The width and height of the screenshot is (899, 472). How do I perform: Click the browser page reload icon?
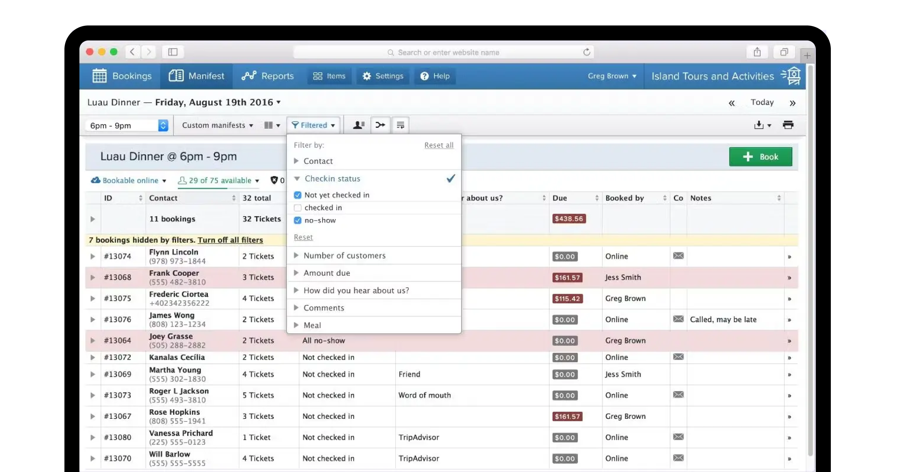coord(587,52)
